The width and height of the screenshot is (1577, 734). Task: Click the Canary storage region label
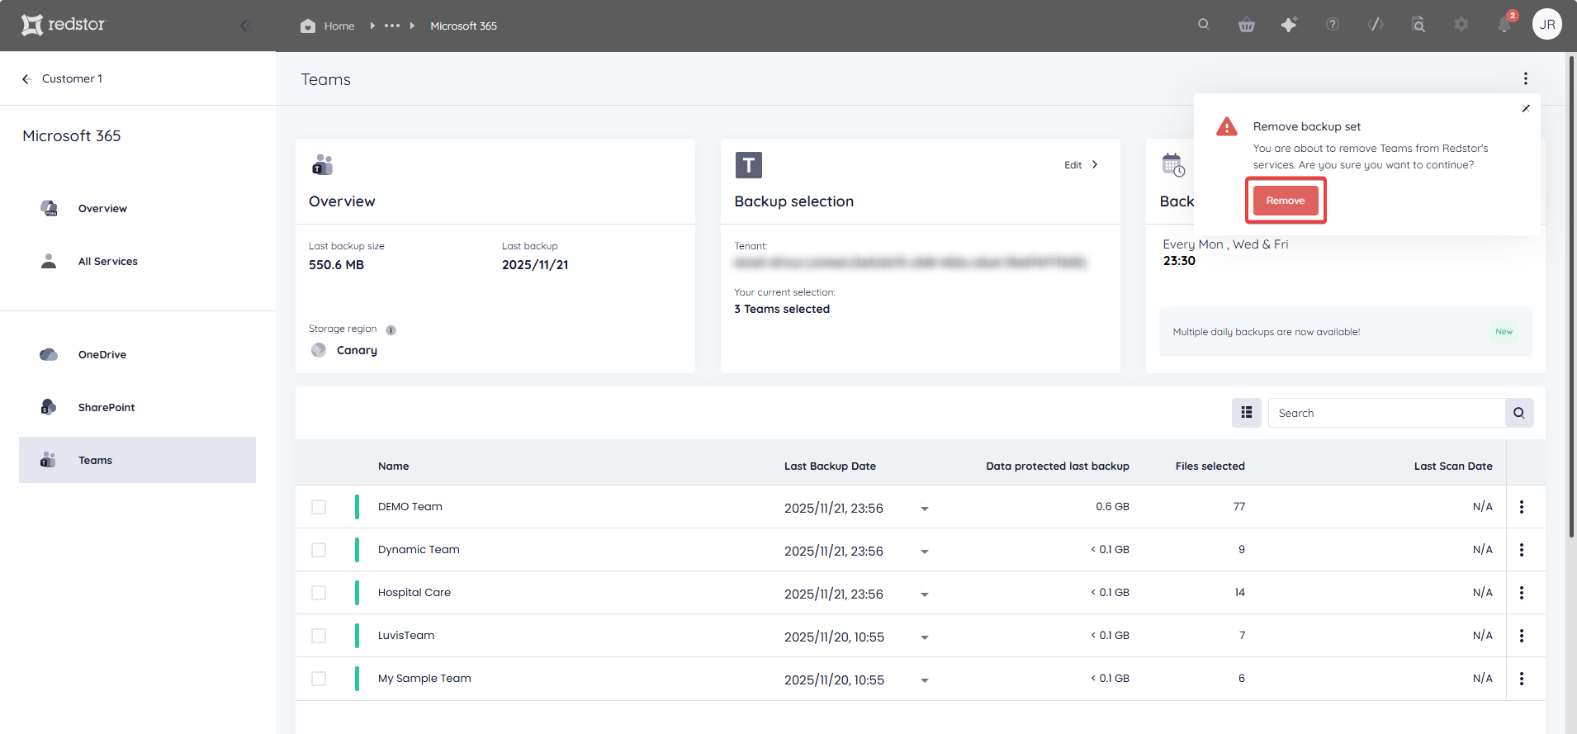coord(357,350)
